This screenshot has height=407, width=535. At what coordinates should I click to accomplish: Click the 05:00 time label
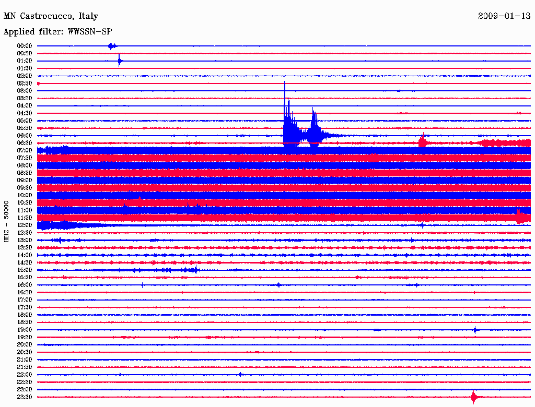pos(25,121)
